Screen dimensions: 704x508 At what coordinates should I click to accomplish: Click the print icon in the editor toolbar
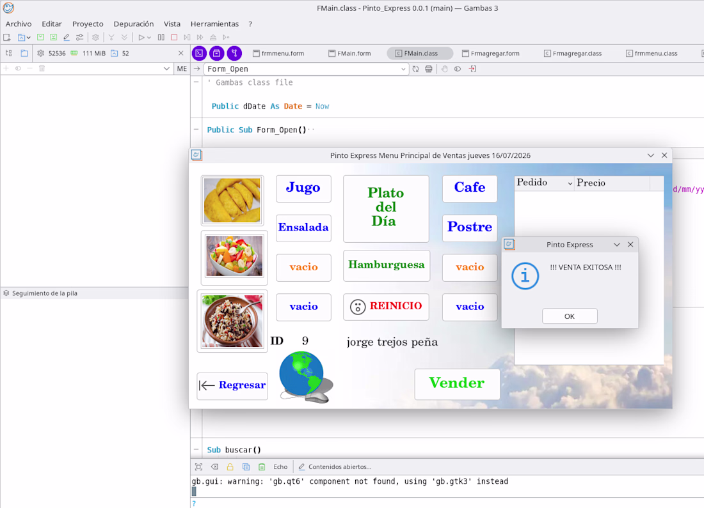tap(429, 69)
